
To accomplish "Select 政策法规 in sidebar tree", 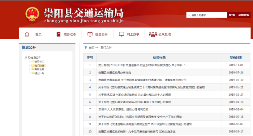I will click(x=39, y=69).
